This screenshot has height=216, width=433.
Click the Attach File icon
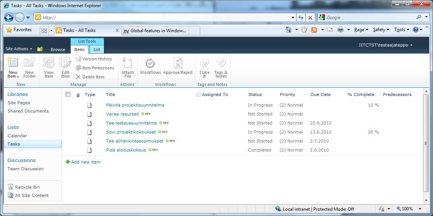click(128, 63)
